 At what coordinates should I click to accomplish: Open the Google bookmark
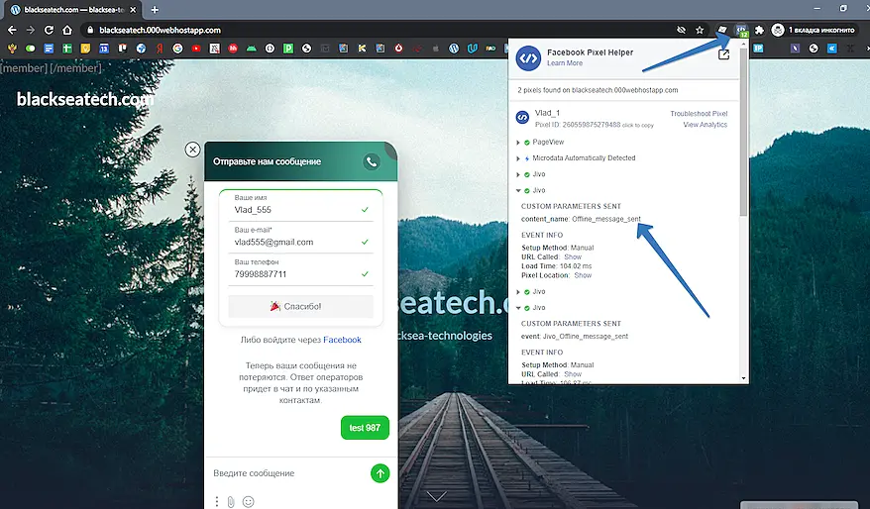coord(177,49)
